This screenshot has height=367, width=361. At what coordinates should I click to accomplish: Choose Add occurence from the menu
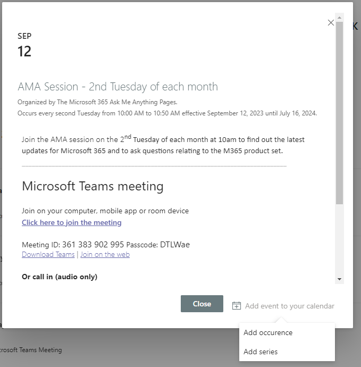268,333
